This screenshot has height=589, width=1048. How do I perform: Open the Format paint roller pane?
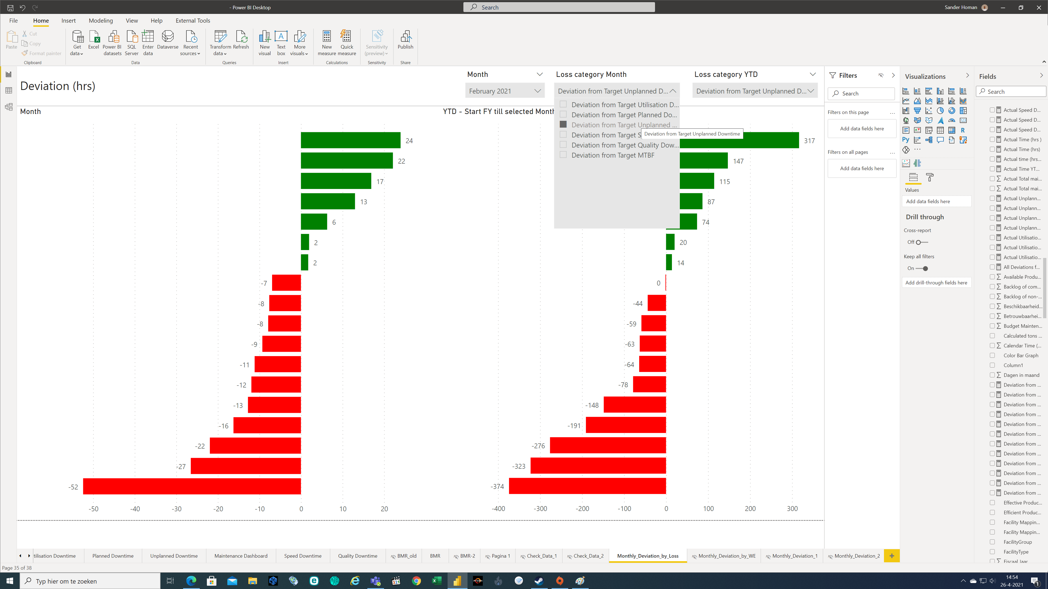[x=930, y=177]
